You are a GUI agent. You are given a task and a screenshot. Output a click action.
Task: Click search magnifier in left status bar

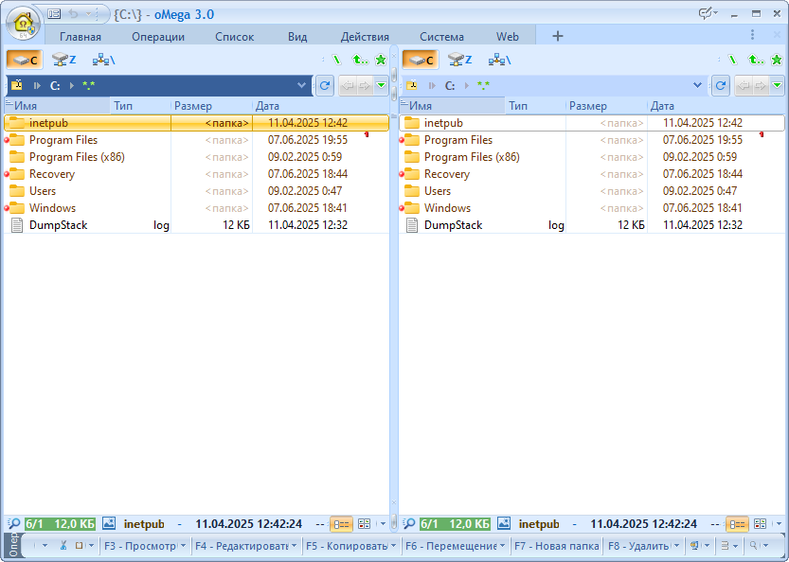click(x=13, y=524)
